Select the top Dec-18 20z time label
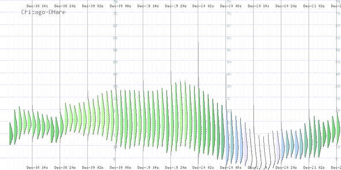 point(65,6)
